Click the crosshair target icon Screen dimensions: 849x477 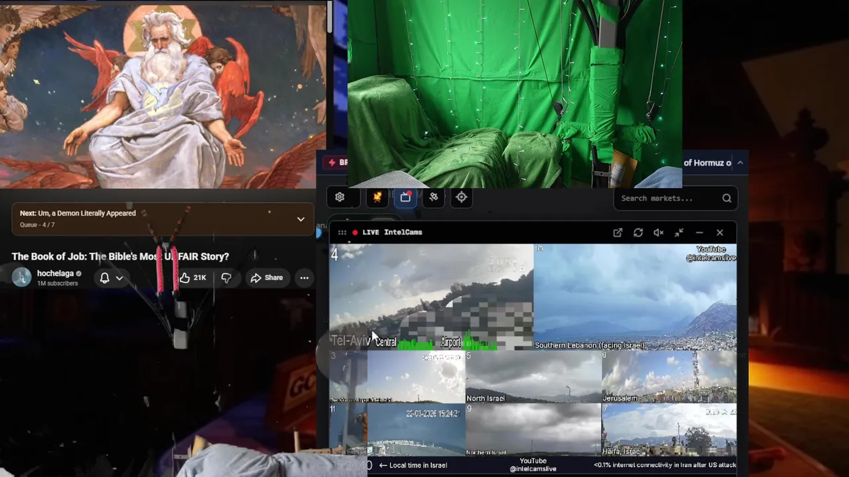click(462, 197)
